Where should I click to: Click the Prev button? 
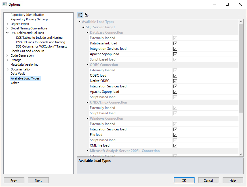[x=14, y=180]
